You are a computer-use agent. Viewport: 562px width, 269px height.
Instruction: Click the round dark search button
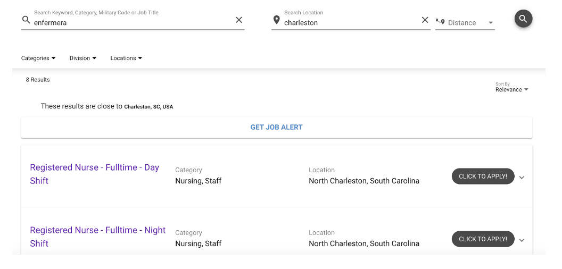click(x=523, y=19)
